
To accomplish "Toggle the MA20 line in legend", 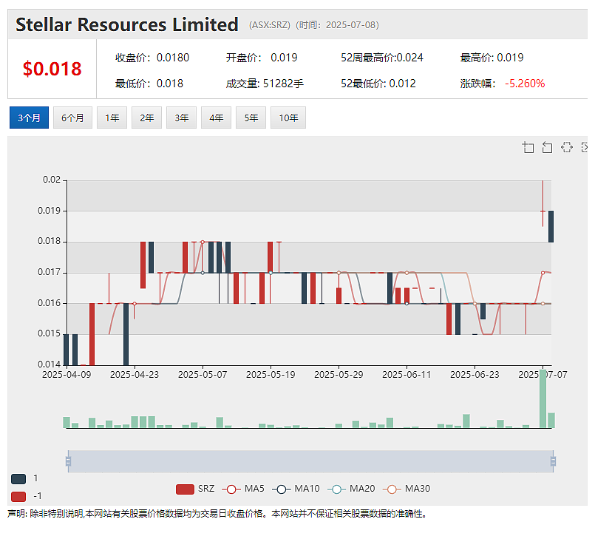I will tap(351, 489).
